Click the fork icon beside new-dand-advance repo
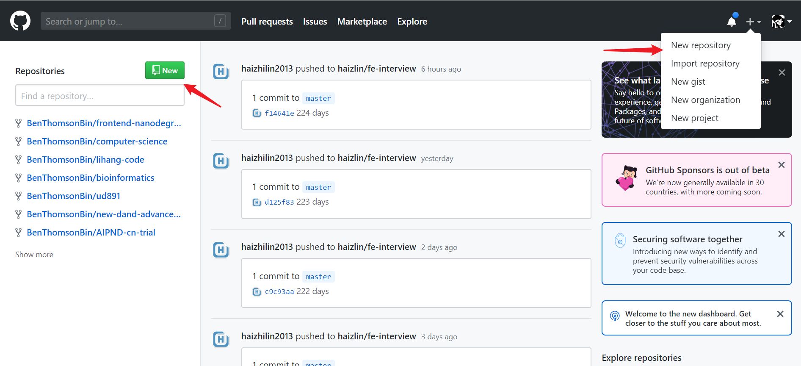 pos(18,214)
